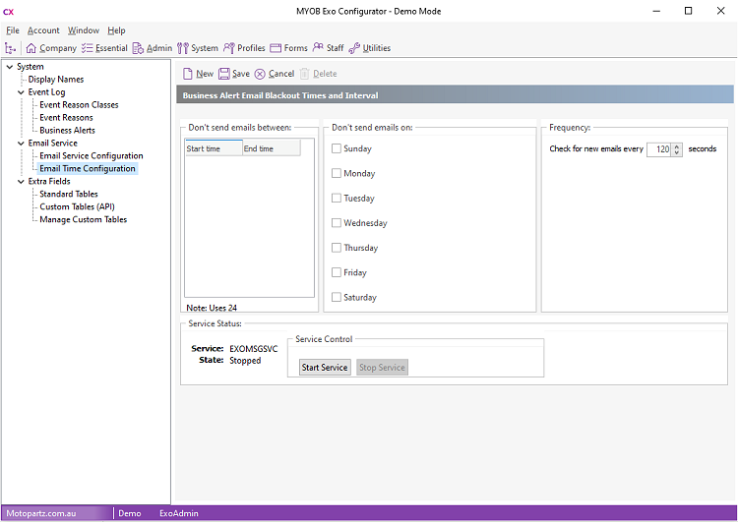Click the Utilities toolbar icon
Image resolution: width=738 pixels, height=522 pixels.
[x=354, y=48]
